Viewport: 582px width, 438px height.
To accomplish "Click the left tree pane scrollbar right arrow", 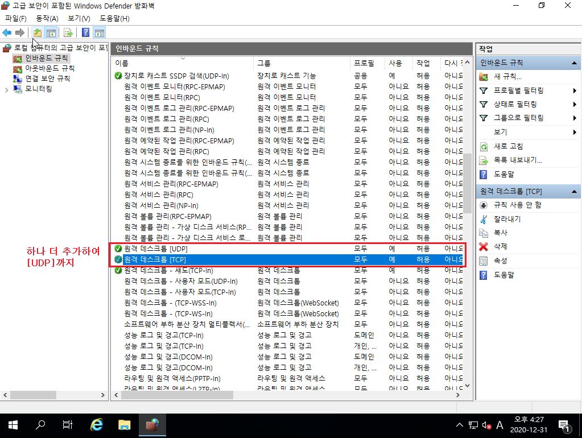I will tap(103, 395).
